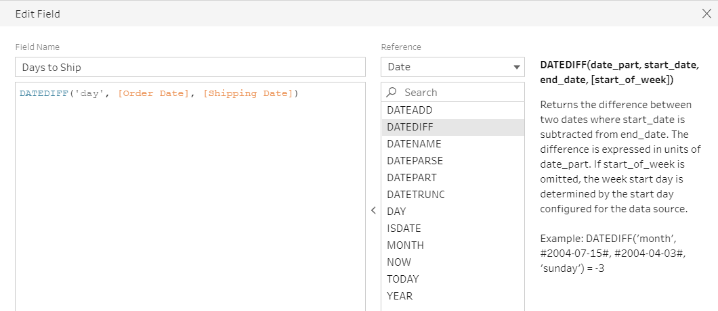Viewport: 718px width, 311px height.
Task: Choose DATENAME in the function list
Action: pyautogui.click(x=414, y=143)
